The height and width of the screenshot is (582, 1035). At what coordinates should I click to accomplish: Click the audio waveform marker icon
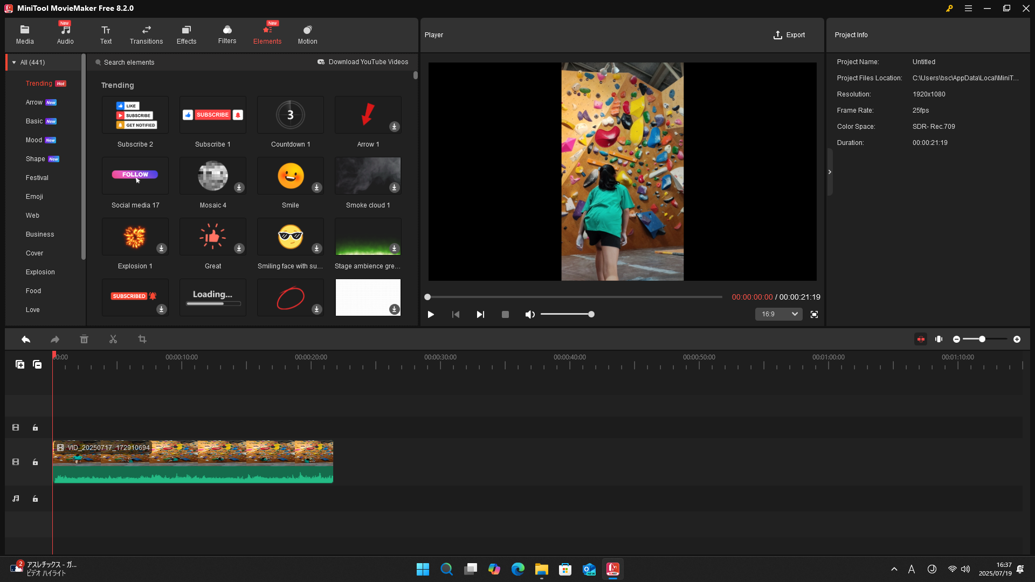[x=939, y=339]
